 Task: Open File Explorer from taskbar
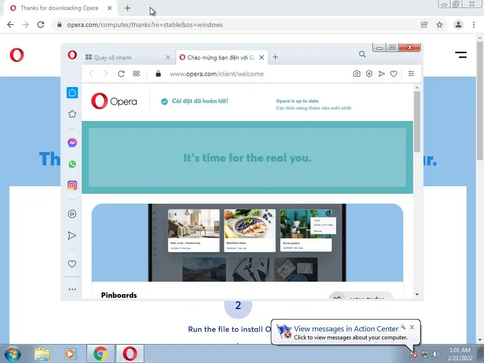(42, 354)
